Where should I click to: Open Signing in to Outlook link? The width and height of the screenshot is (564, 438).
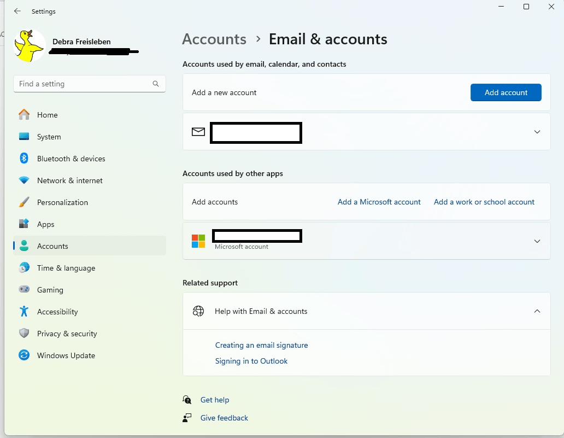pyautogui.click(x=251, y=361)
